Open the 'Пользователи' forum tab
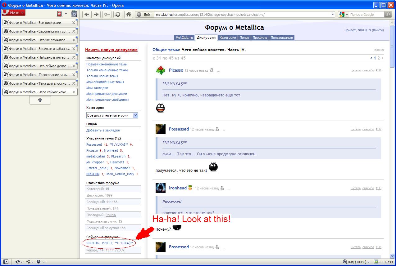 [x=281, y=38]
